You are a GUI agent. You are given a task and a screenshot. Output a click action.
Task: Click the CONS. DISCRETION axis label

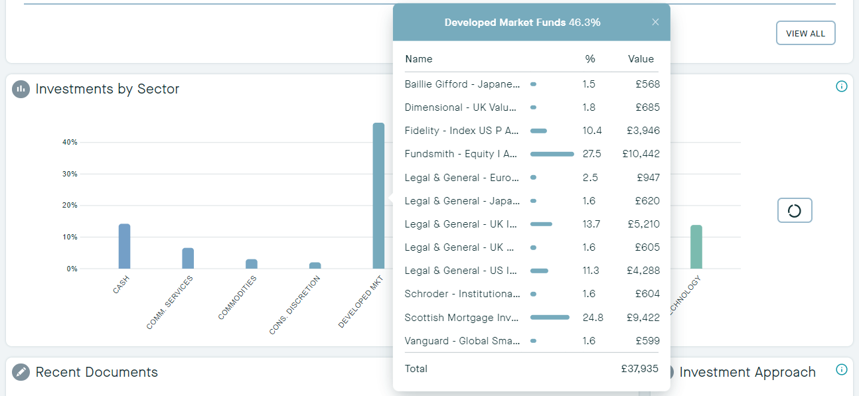click(295, 304)
